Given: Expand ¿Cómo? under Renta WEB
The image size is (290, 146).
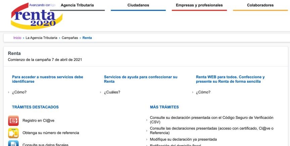Looking at the screenshot, I should (x=203, y=92).
